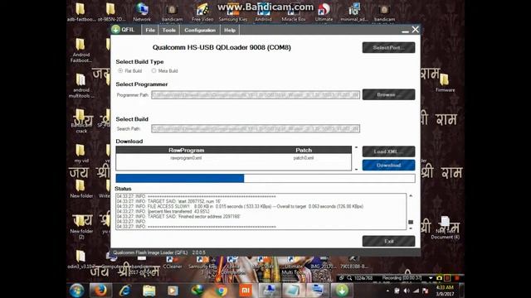Select the Meta Build radio button
This screenshot has height=298, width=531.
153,70
